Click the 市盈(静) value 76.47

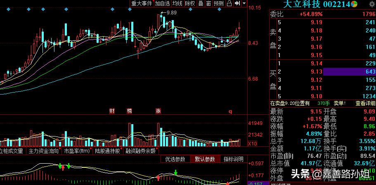pos(315,156)
